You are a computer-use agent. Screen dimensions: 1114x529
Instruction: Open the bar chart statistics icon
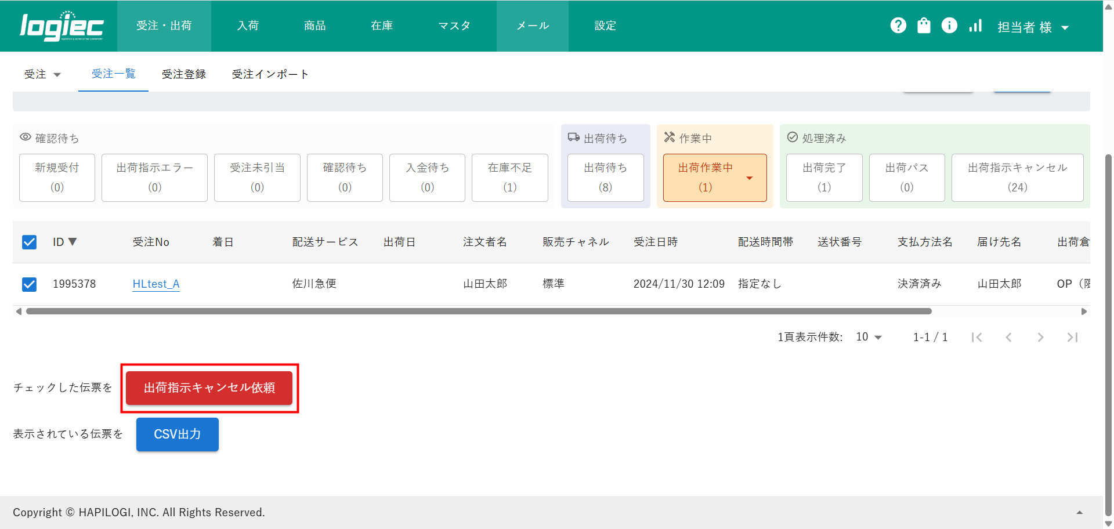coord(975,26)
